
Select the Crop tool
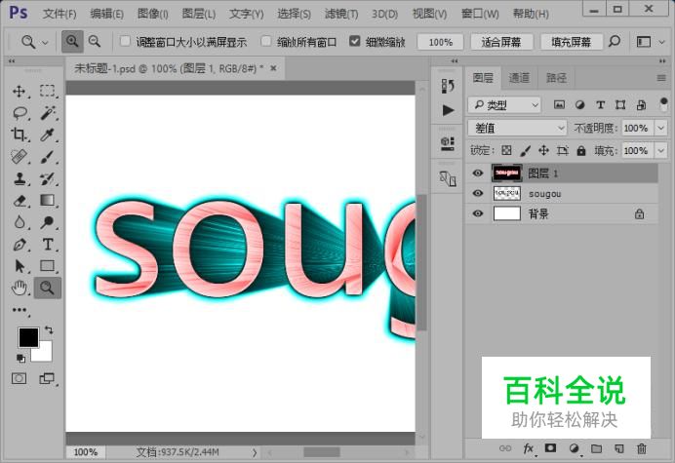coord(19,135)
